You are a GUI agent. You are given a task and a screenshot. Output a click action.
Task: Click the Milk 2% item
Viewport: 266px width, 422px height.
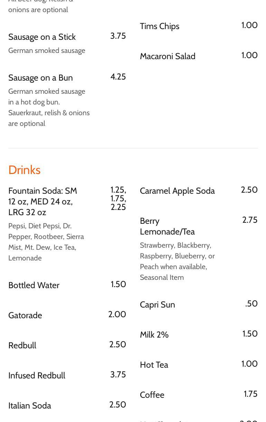click(x=154, y=335)
